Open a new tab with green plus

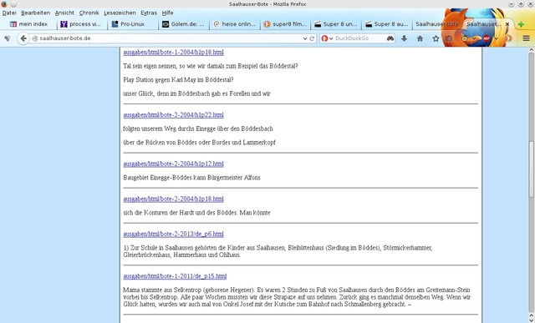[x=521, y=24]
